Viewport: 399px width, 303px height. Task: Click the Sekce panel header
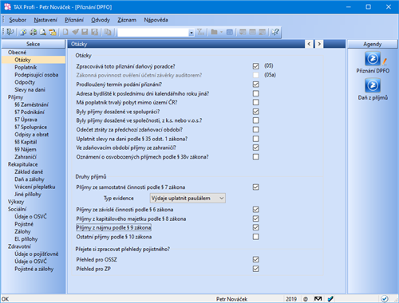pyautogui.click(x=34, y=44)
